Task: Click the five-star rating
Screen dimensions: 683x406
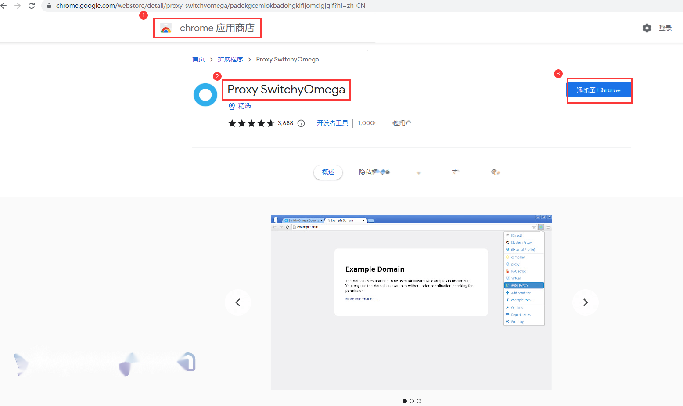Action: 251,123
